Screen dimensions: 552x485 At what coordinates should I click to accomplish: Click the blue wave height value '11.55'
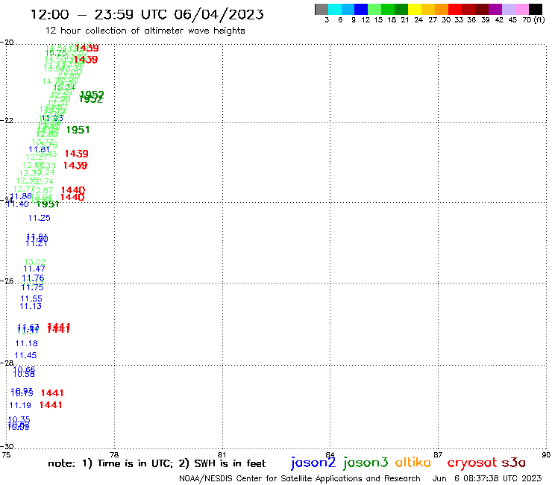pos(31,298)
